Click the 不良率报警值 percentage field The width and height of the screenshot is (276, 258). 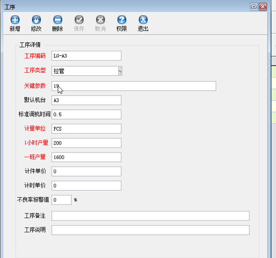61,200
